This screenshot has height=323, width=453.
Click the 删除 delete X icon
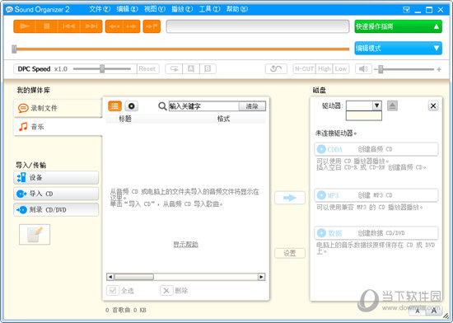coord(166,290)
